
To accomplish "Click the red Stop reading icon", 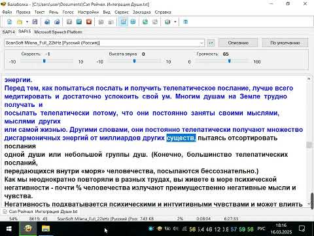I will point(89,22).
